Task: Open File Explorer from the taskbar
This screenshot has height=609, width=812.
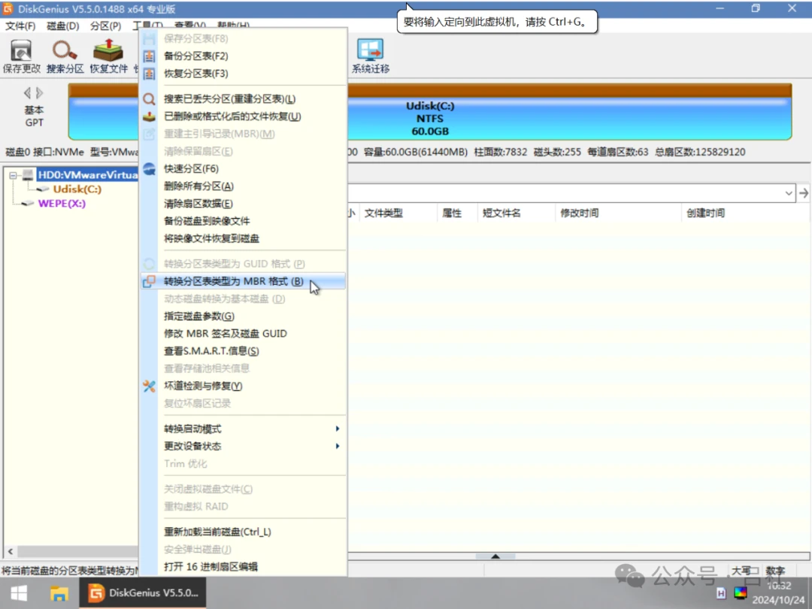Action: (59, 593)
